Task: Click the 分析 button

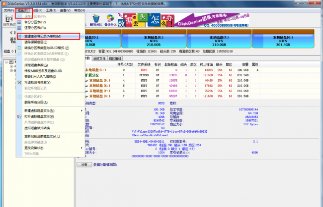Action: 84,165
